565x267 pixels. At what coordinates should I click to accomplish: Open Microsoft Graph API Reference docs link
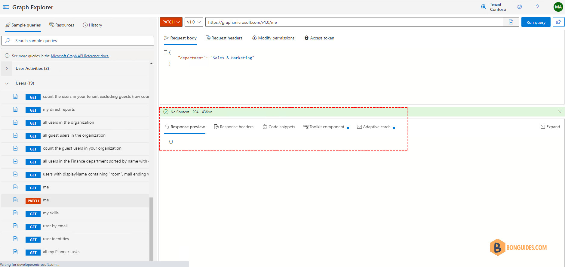[x=80, y=56]
